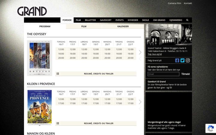Click list icon beside The Odyssey resumé bar
This screenshot has width=216, height=135.
(58, 74)
